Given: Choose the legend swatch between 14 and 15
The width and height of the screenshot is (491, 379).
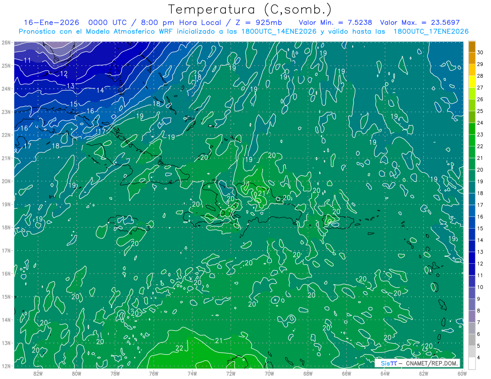Looking at the screenshot, I should point(472,234).
